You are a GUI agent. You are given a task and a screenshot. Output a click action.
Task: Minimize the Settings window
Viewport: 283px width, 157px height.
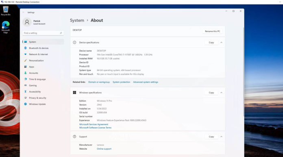(226, 11)
